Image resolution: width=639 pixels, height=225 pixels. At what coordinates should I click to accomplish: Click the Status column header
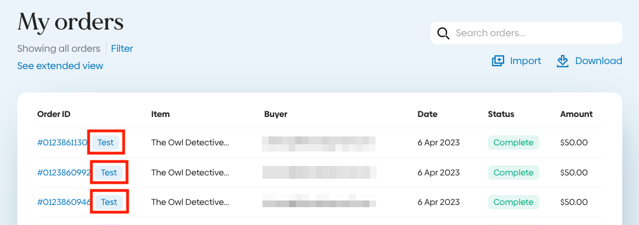tap(501, 114)
